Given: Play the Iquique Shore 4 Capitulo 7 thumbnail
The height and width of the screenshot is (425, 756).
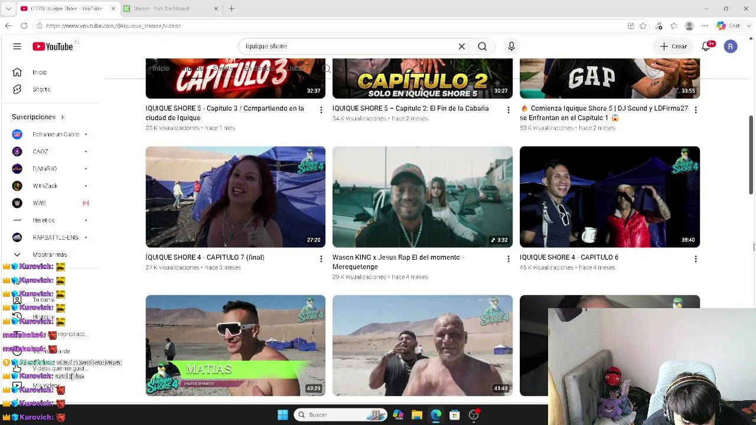Looking at the screenshot, I should 235,197.
